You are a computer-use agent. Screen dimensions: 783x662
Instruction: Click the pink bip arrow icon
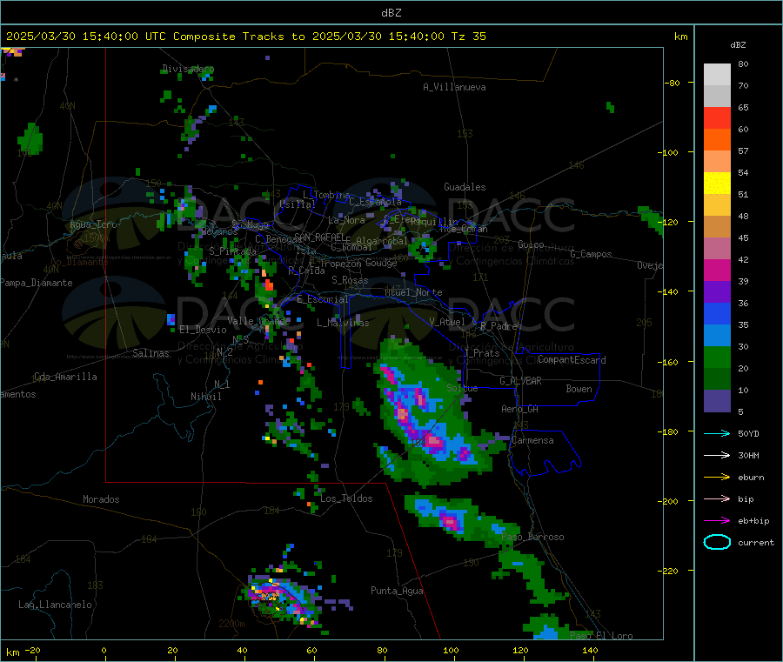[717, 498]
